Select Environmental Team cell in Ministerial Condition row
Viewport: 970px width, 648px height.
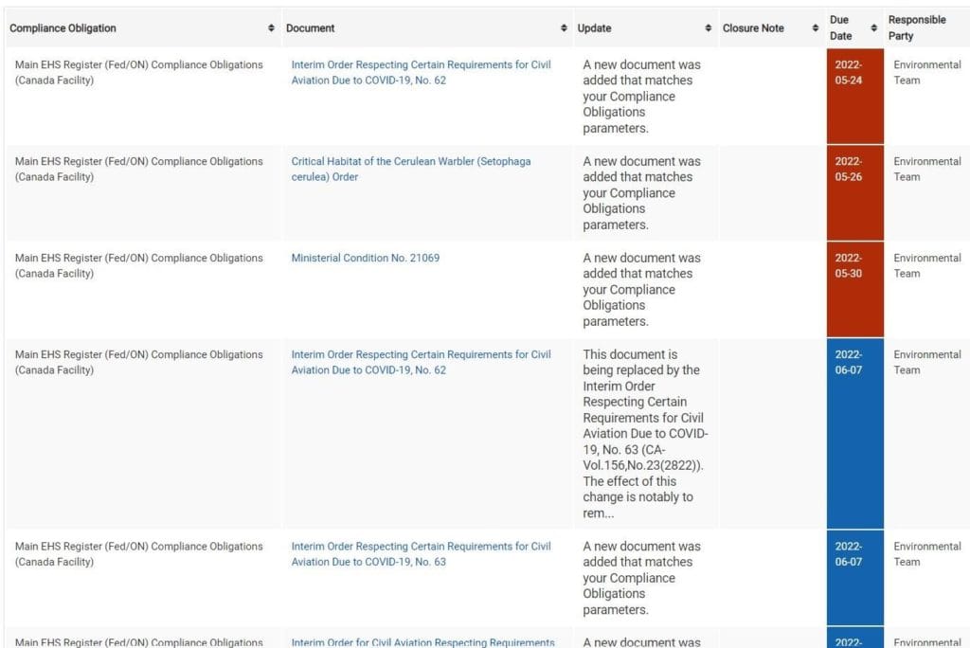click(x=926, y=265)
